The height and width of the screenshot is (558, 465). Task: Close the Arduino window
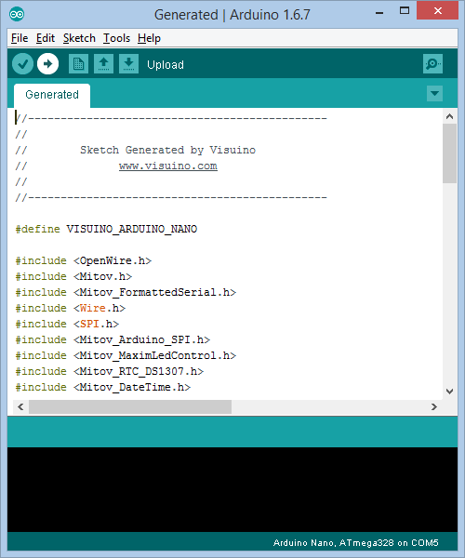tap(438, 10)
